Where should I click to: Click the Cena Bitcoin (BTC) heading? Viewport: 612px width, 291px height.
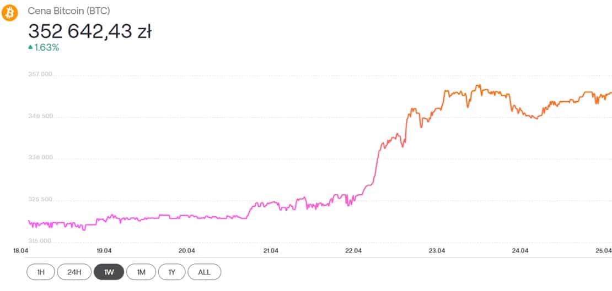69,11
